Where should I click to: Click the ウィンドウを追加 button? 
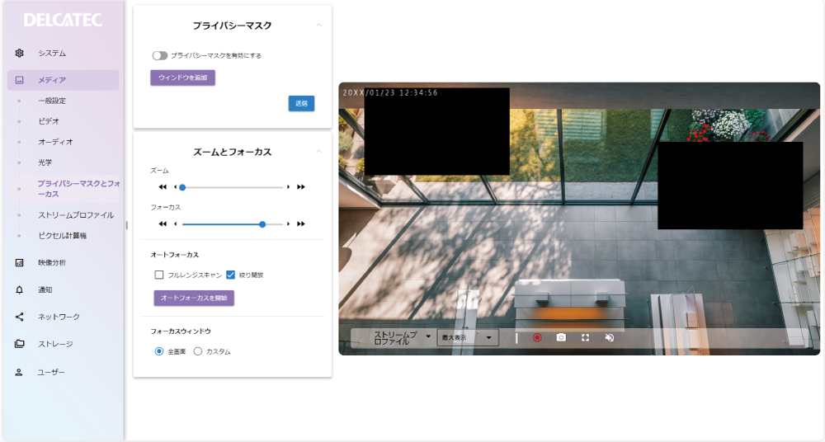coord(182,78)
